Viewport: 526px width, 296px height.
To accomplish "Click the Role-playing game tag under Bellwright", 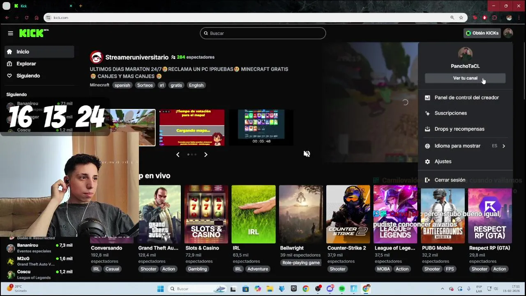I will 301,263.
